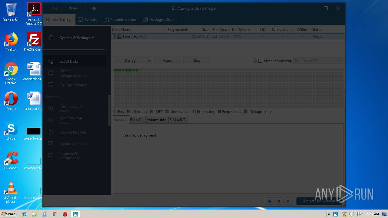Image resolution: width=388 pixels, height=218 pixels.
Task: Click the Processing orange legend swatch
Action: coord(194,112)
